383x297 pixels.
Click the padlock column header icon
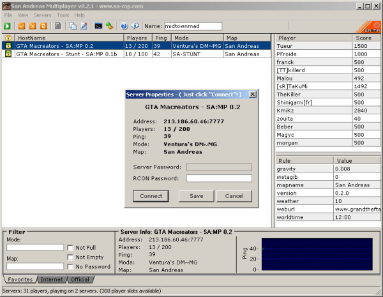point(8,38)
